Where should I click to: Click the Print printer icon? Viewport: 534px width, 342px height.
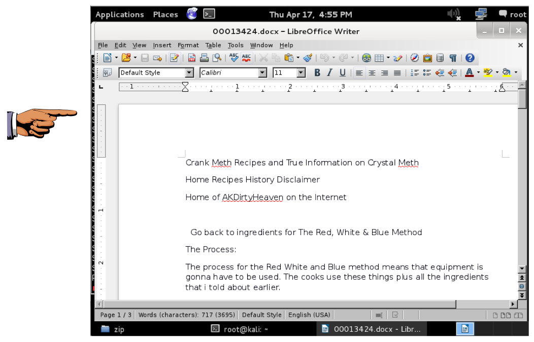(x=204, y=58)
